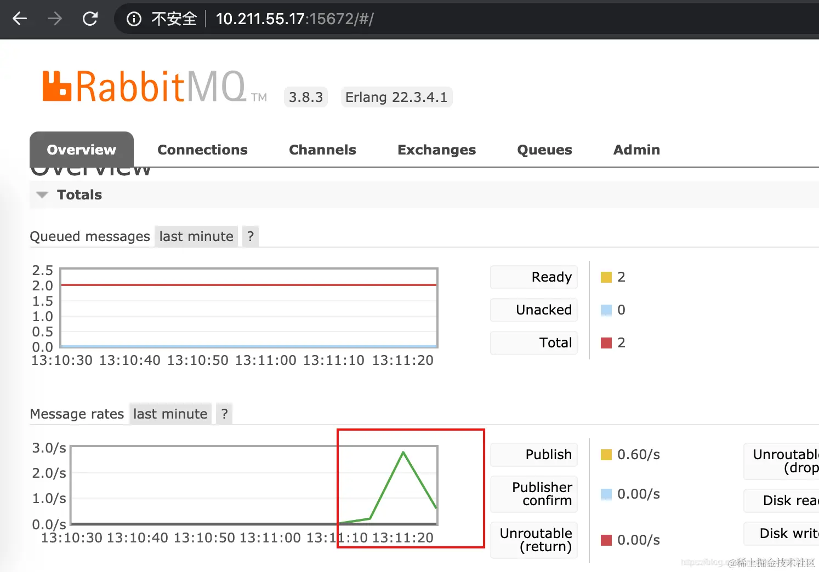Click the light blue Unacked color swatch
Image resolution: width=819 pixels, height=572 pixels.
(x=606, y=310)
